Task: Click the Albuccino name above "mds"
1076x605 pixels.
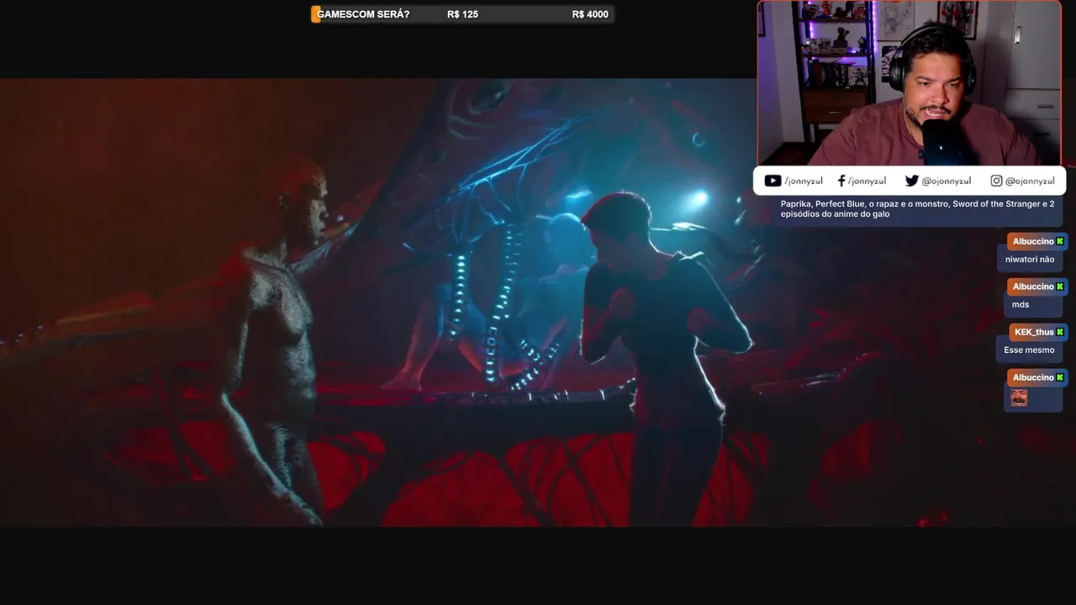Action: (1033, 287)
